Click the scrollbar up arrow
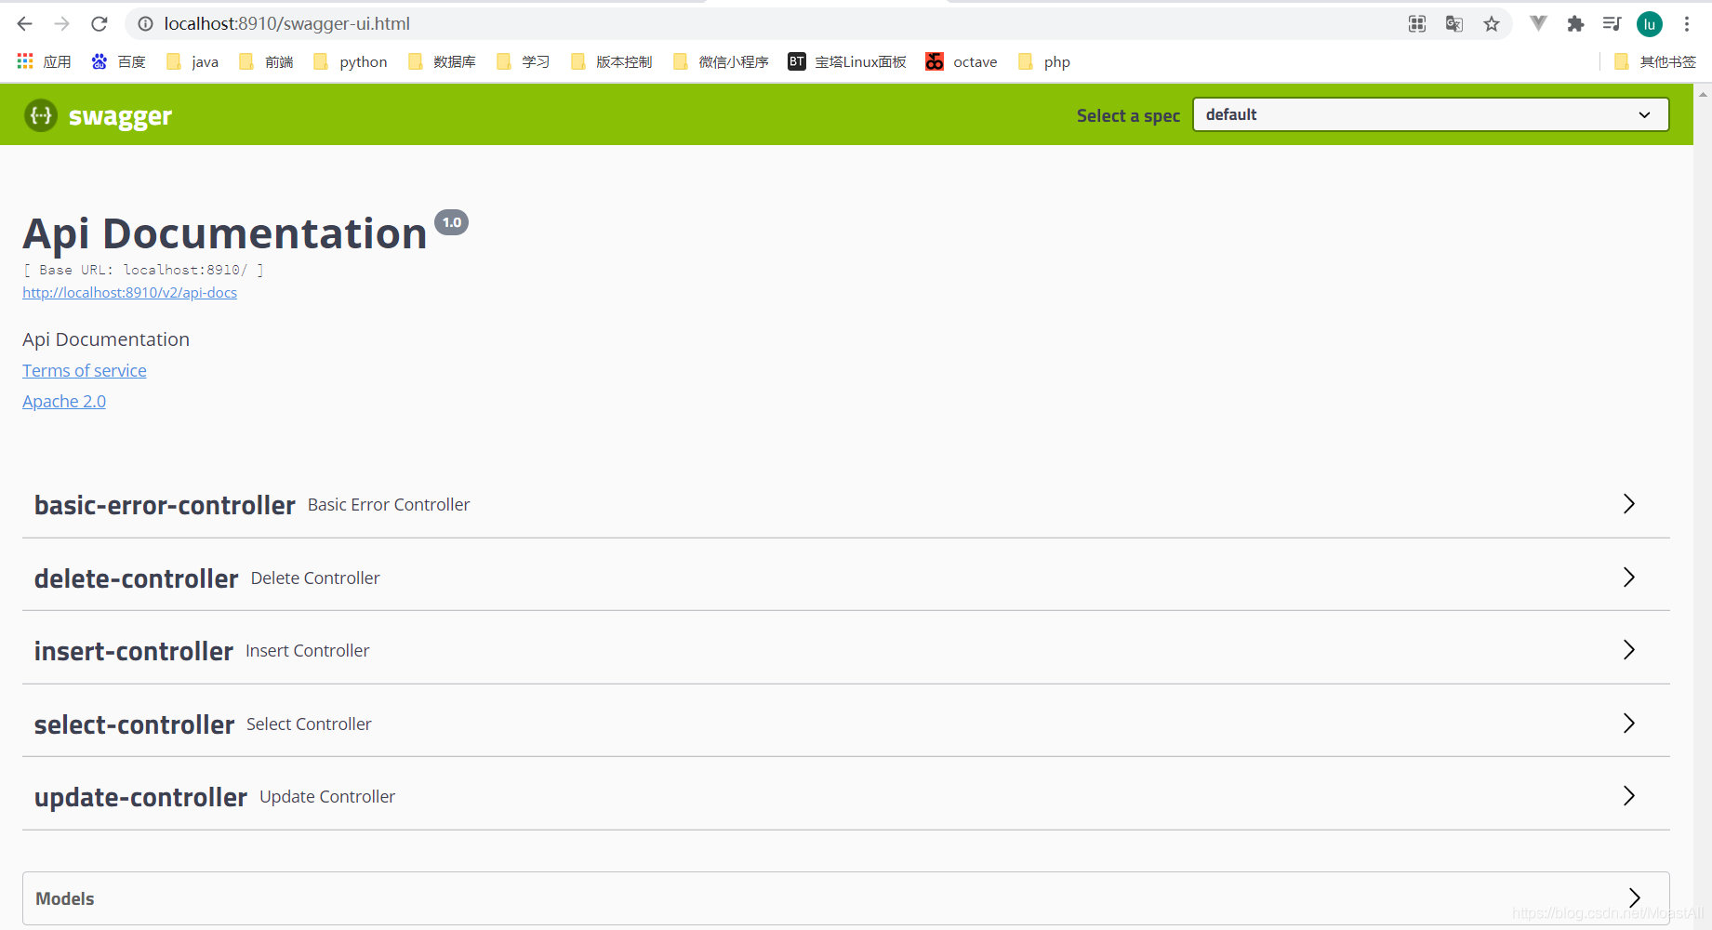 1704,93
